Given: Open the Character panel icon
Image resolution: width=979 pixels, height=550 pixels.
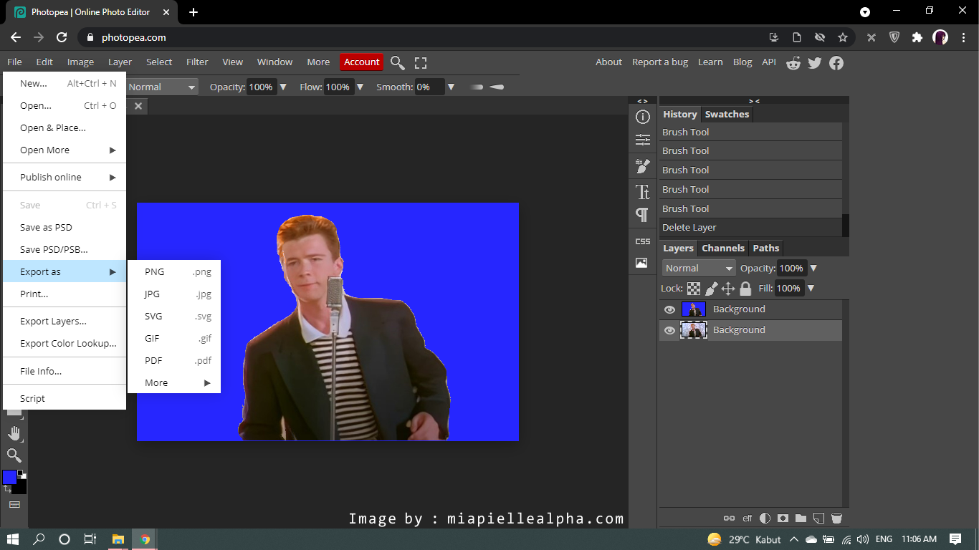Looking at the screenshot, I should point(643,192).
